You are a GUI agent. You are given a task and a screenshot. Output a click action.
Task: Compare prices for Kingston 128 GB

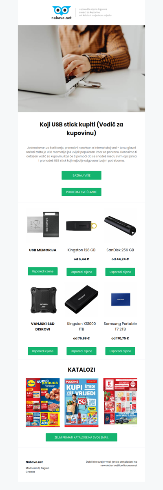pyautogui.click(x=81, y=272)
